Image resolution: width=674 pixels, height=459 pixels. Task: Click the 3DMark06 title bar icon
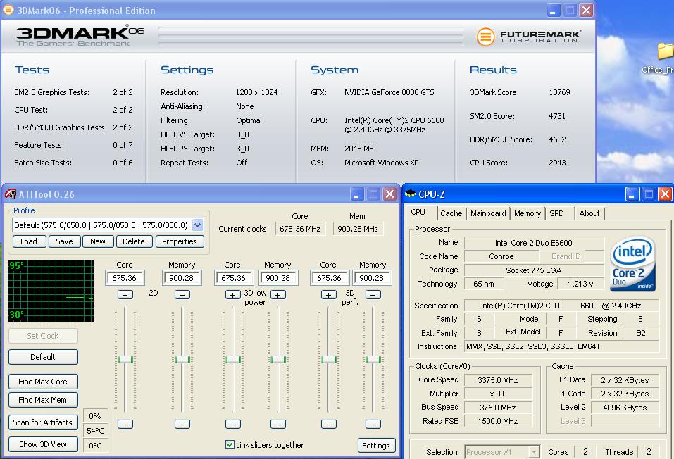[x=8, y=10]
